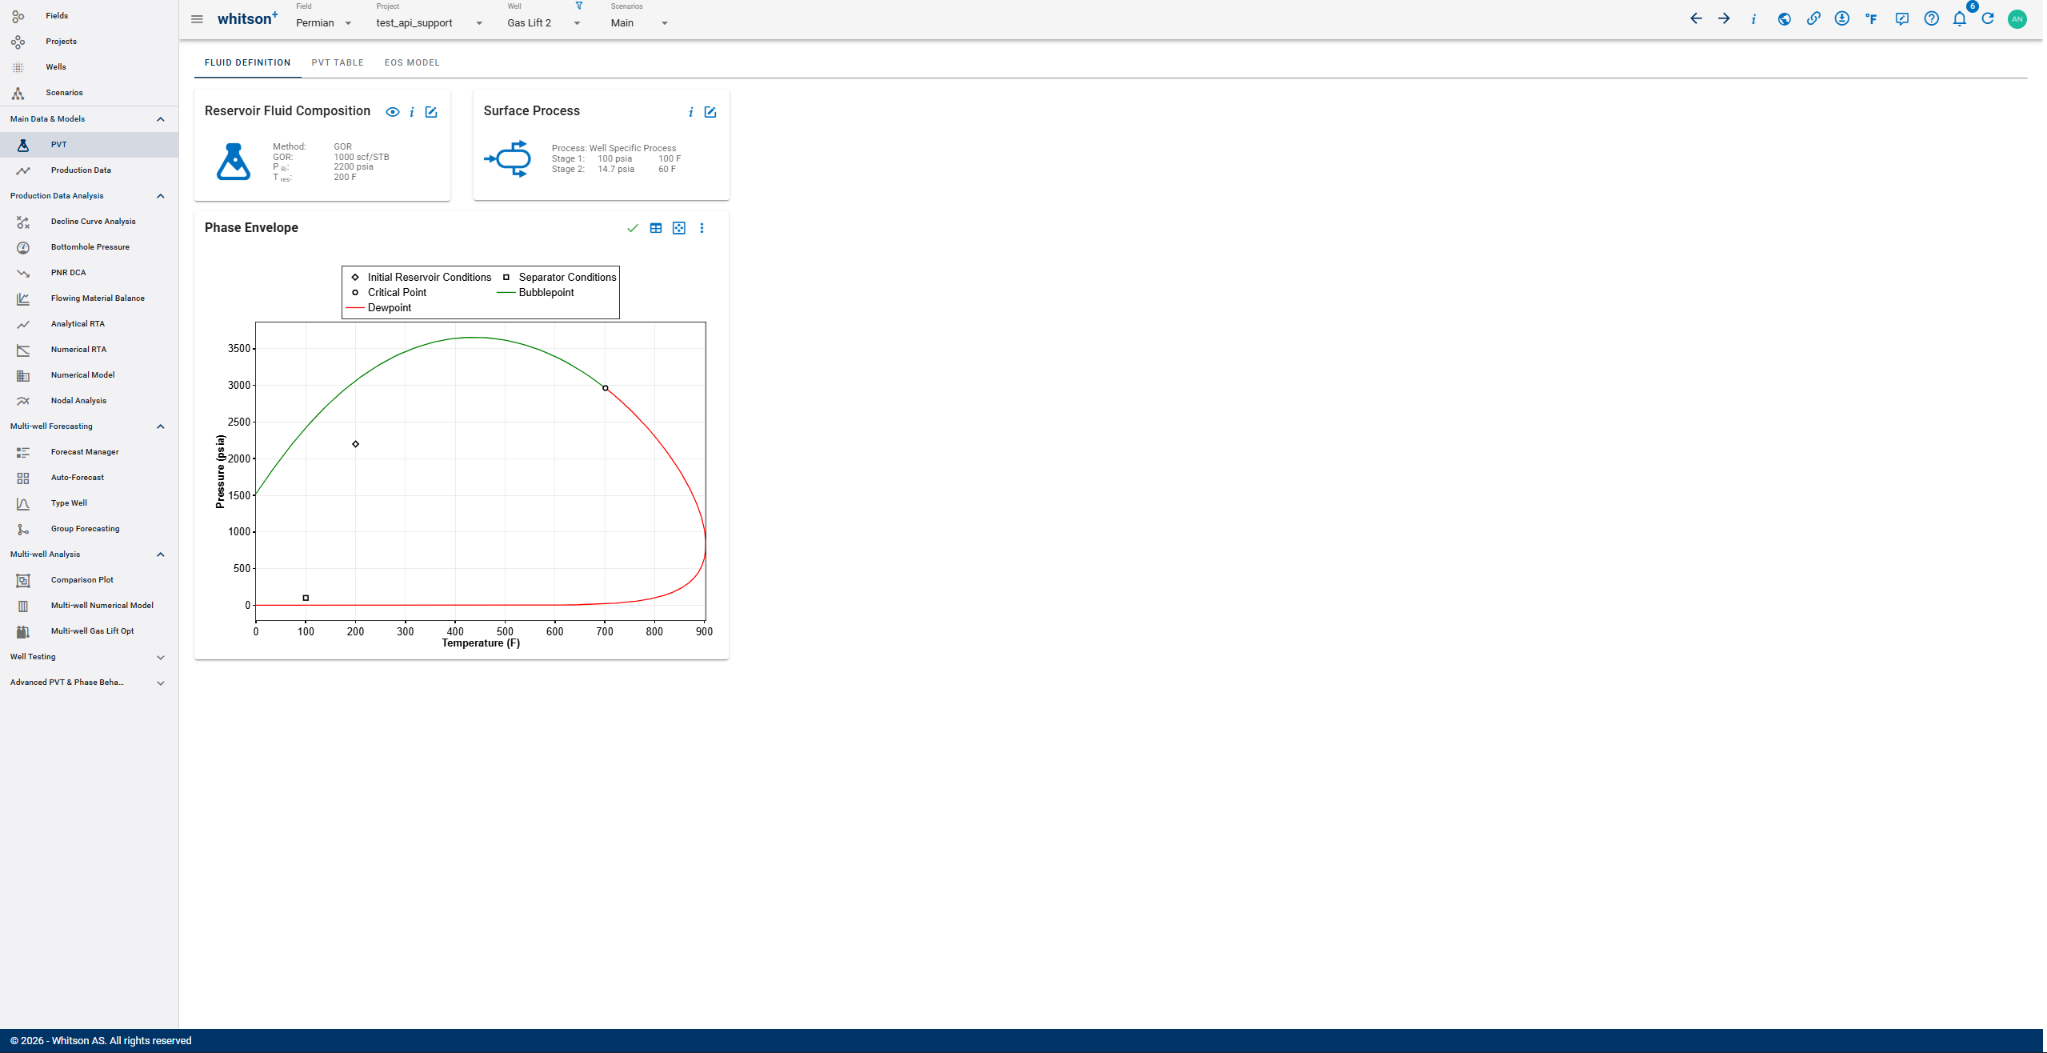Toggle Bubblepoint series in chart legend
The height and width of the screenshot is (1053, 2047).
tap(546, 293)
